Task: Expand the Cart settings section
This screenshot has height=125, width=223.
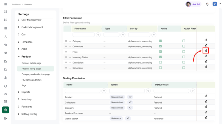Action: pyautogui.click(x=22, y=34)
